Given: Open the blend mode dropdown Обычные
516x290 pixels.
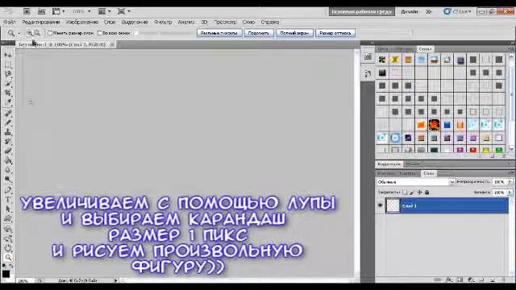Looking at the screenshot, I should pos(416,182).
